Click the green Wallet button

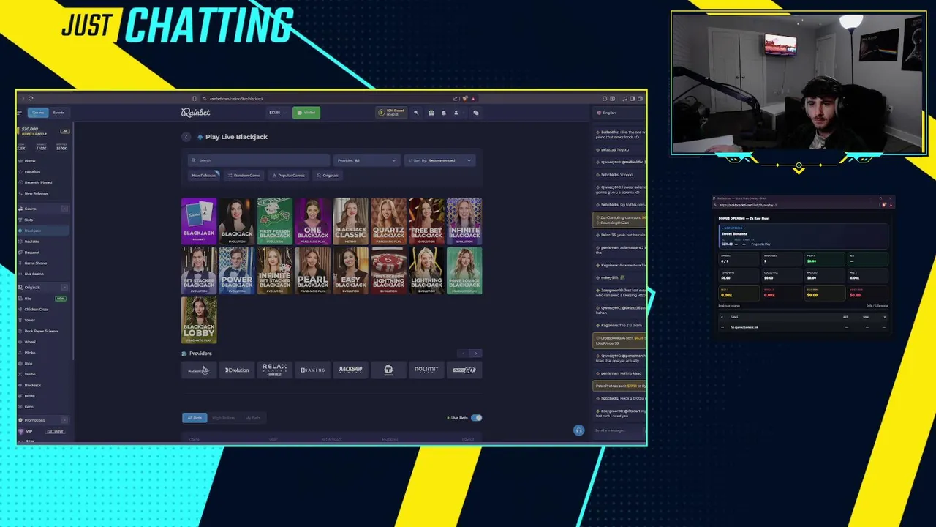(x=306, y=113)
